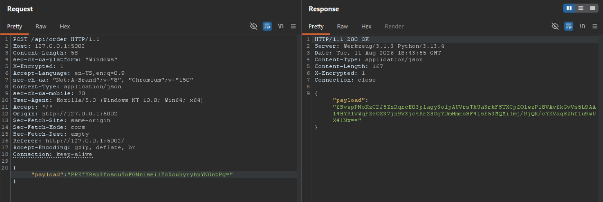Open Render tab in Response panel

pos(394,26)
